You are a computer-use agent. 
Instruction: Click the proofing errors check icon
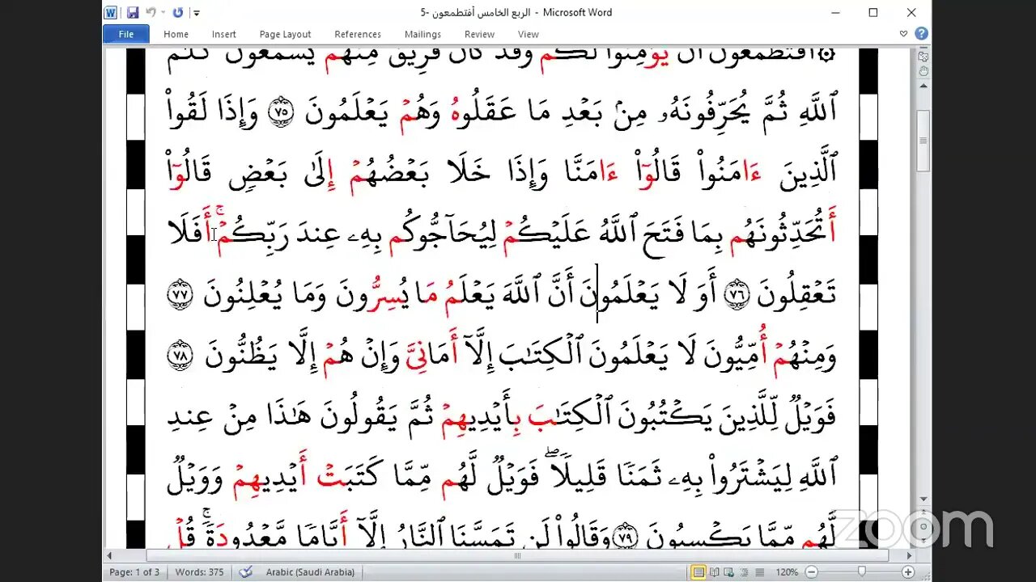coord(245,572)
